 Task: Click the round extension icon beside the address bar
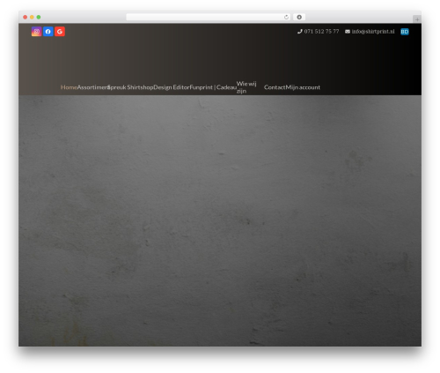point(299,17)
